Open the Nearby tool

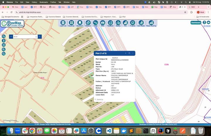118,23
